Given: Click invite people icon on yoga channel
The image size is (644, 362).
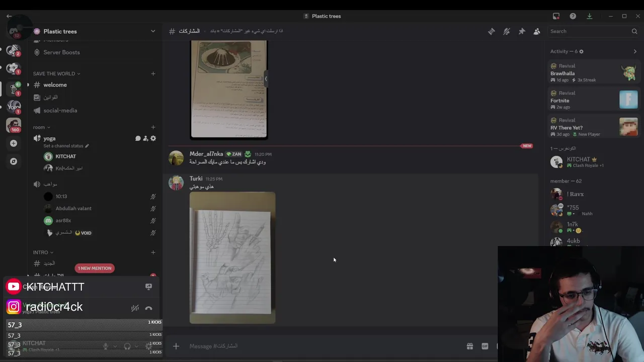Looking at the screenshot, I should click(x=145, y=138).
